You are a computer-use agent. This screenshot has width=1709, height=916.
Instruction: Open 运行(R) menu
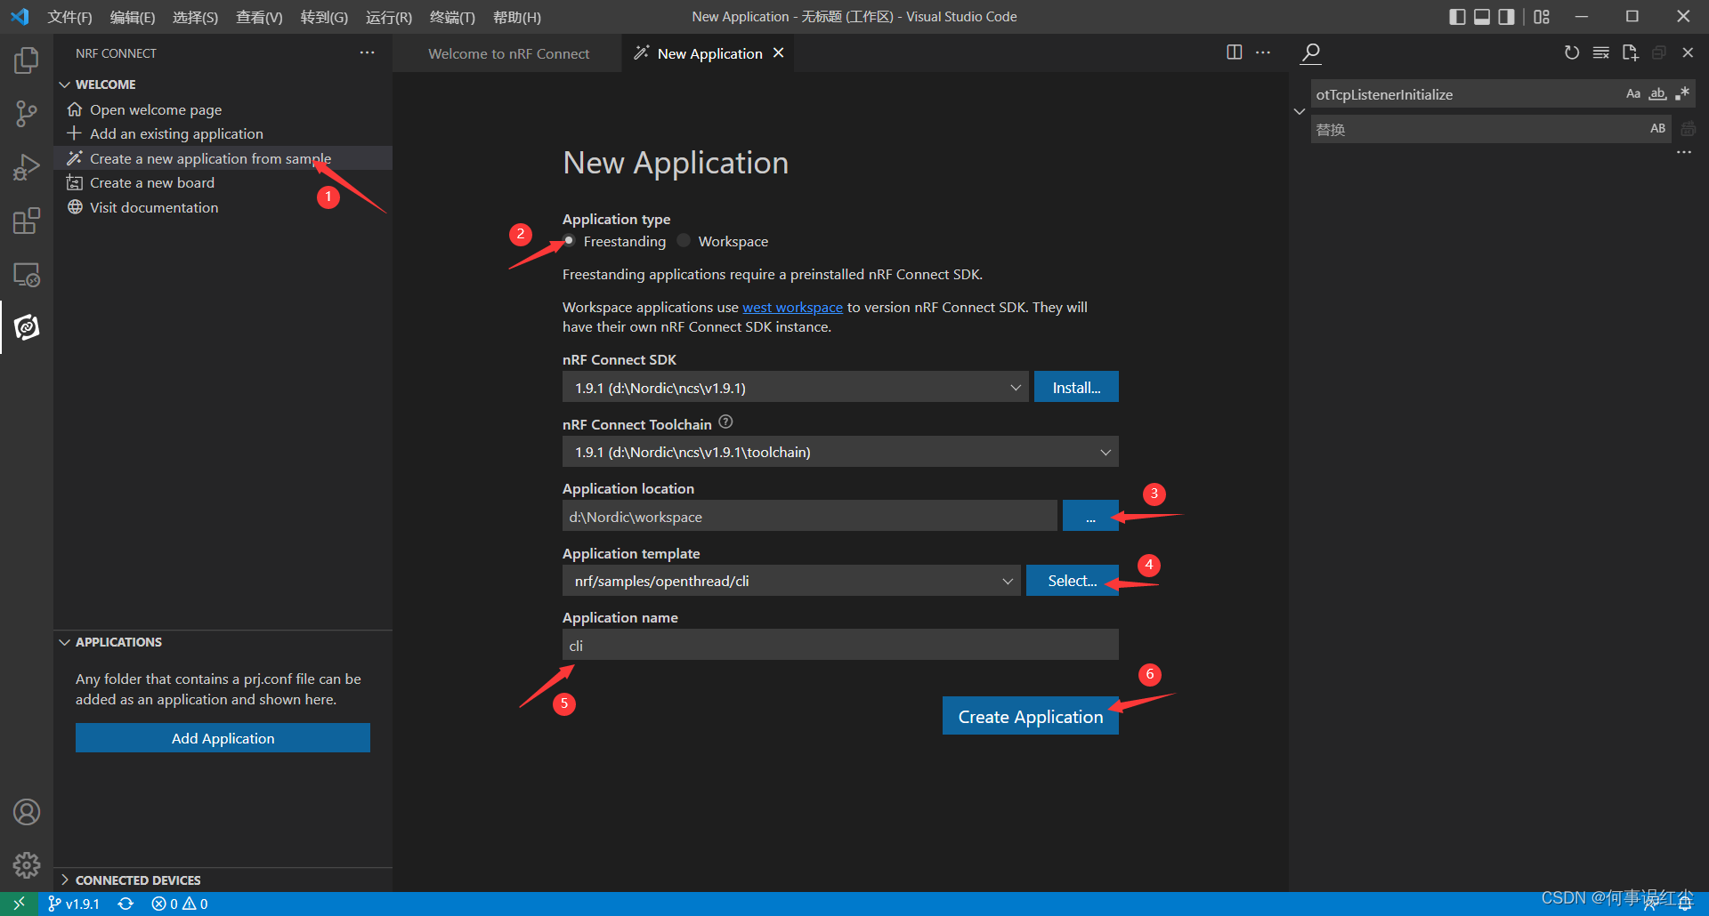click(x=389, y=17)
